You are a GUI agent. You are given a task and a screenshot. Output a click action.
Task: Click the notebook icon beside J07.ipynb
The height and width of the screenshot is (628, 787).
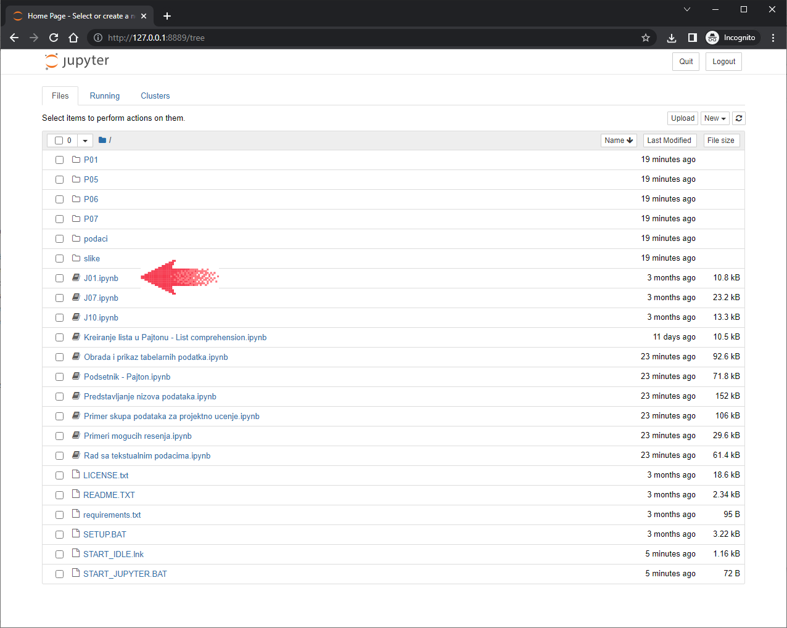[76, 298]
